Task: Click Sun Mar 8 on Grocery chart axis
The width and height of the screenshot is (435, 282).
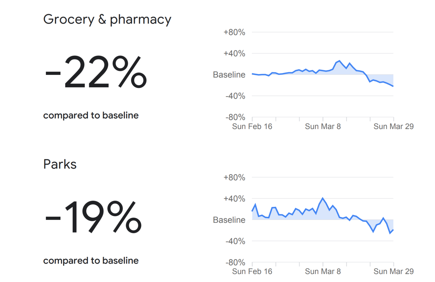Action: 323,127
